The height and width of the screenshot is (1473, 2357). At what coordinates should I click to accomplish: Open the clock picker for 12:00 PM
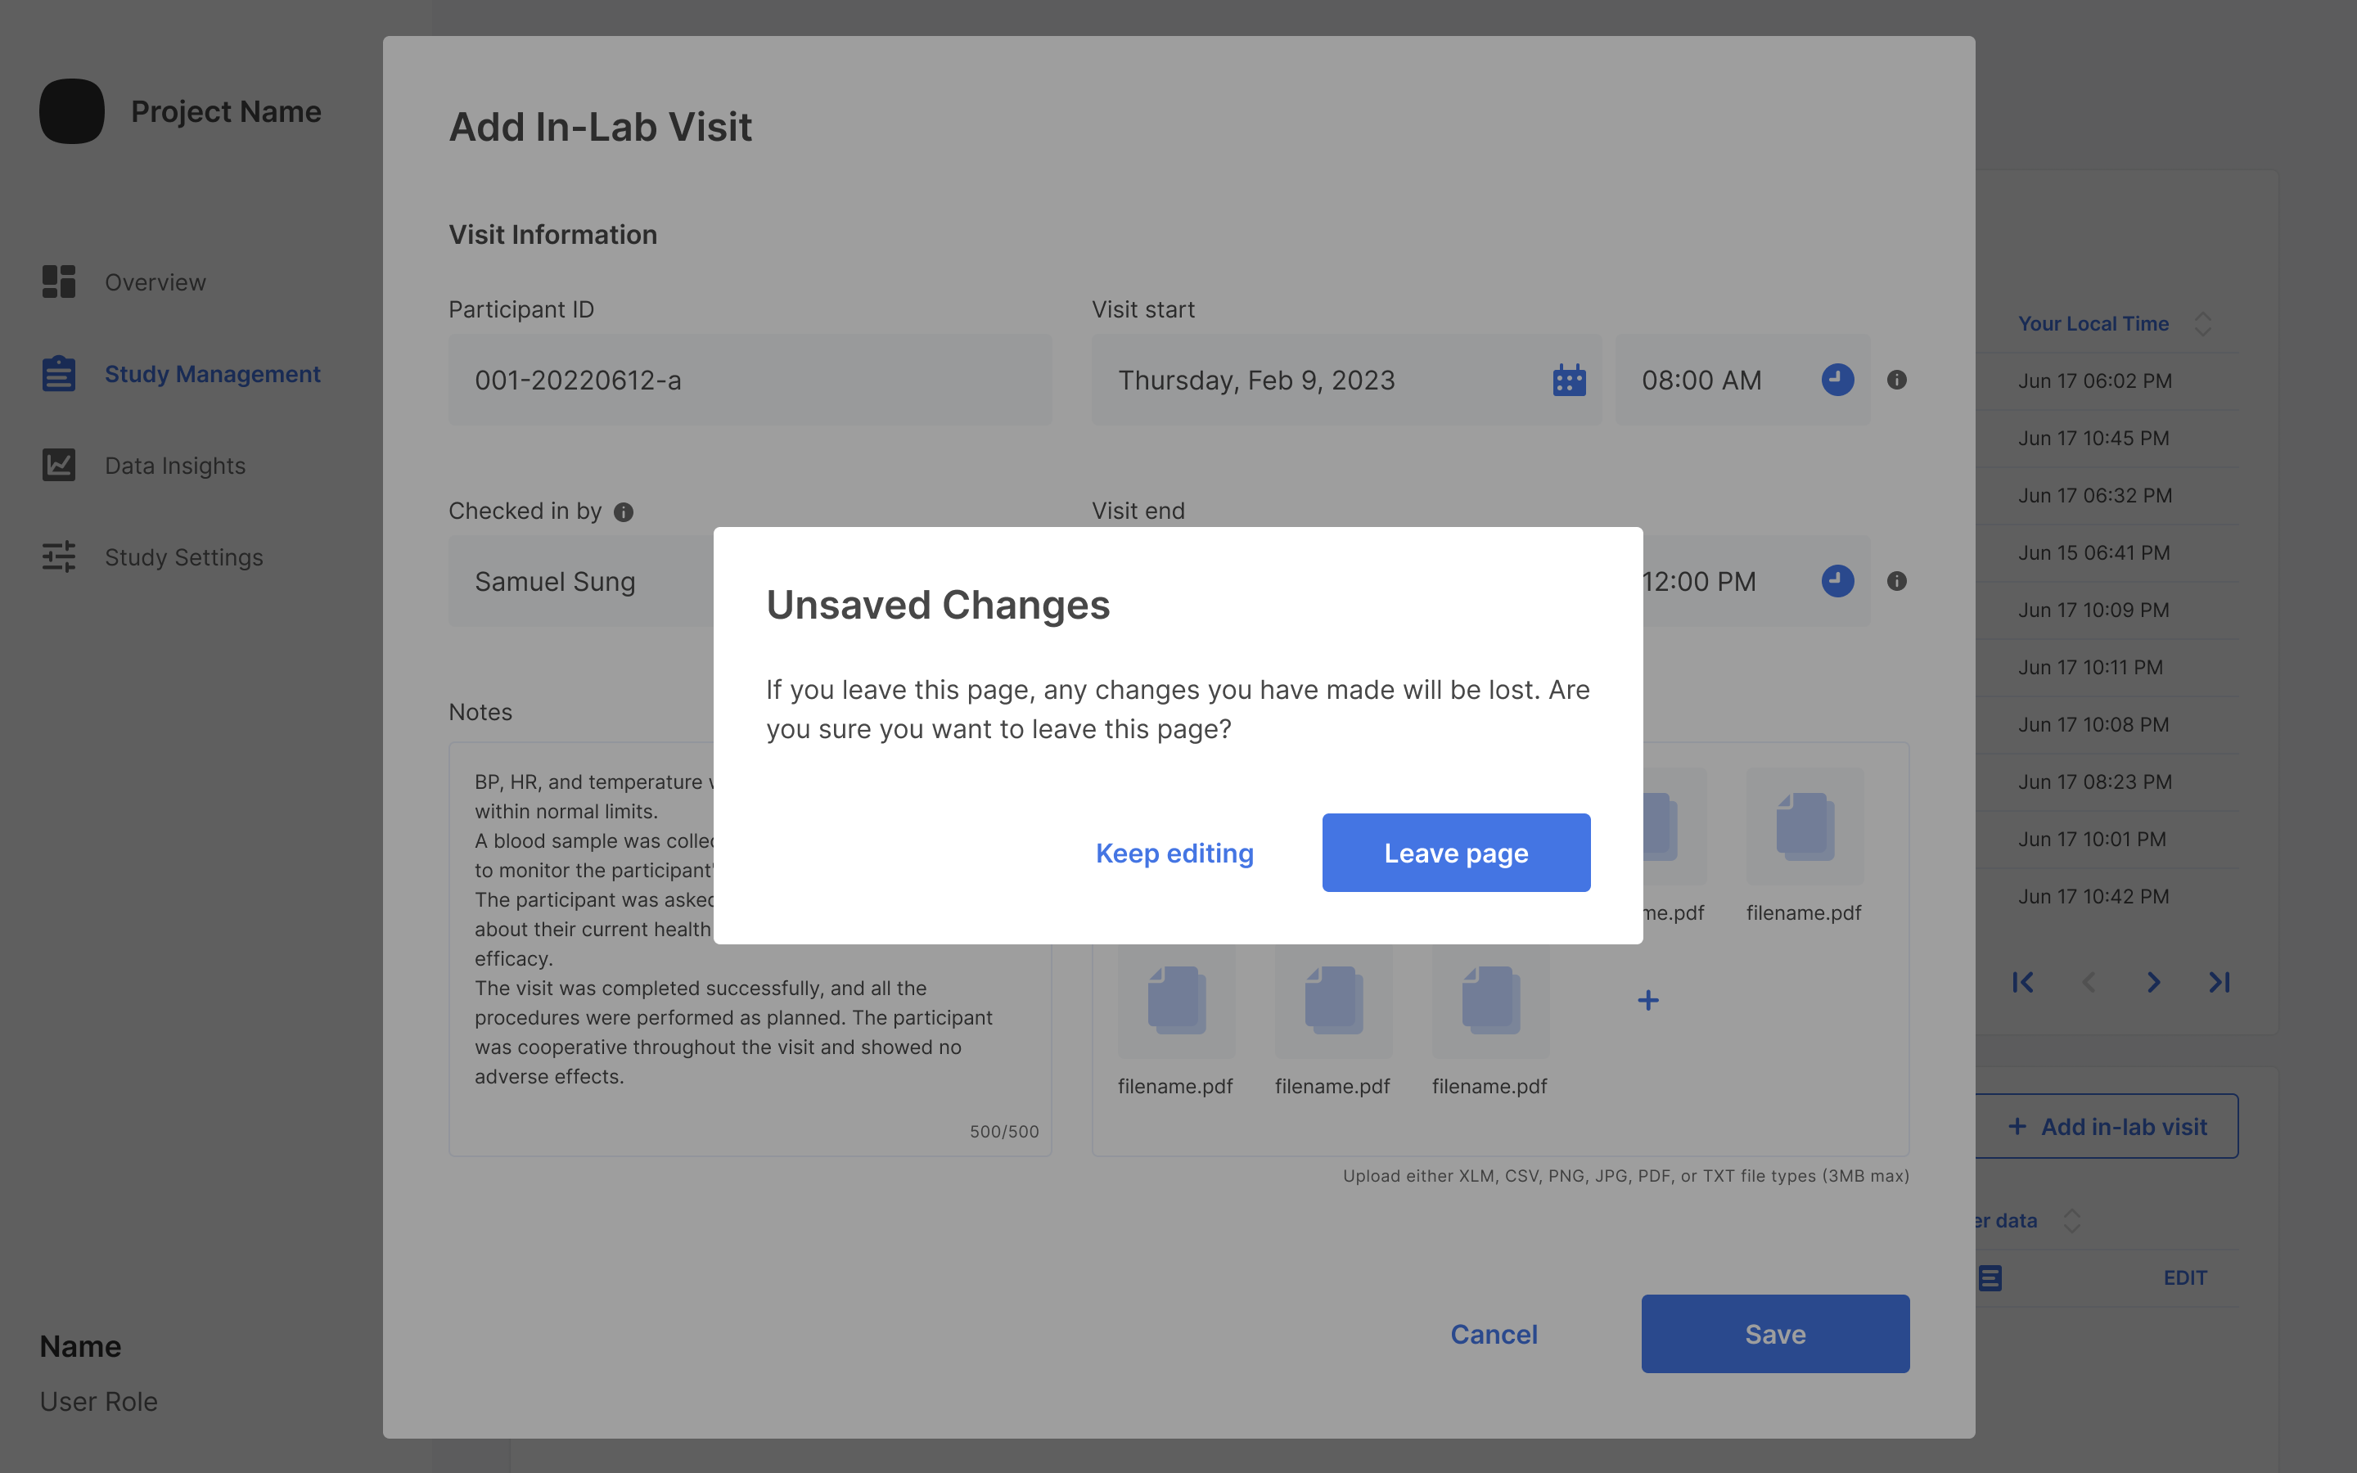[x=1836, y=582]
